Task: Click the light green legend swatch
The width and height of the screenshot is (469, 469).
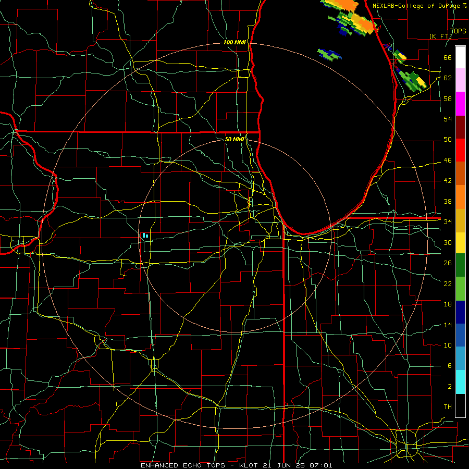Action: (x=460, y=289)
